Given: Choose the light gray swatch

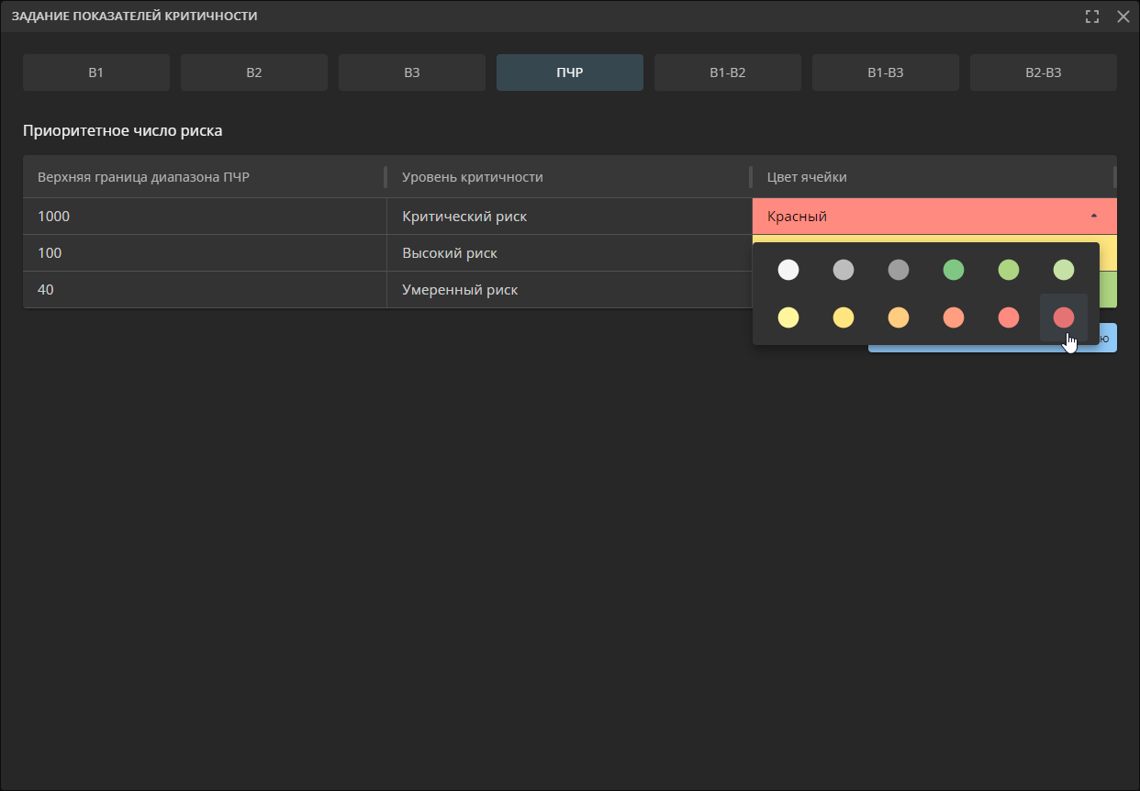Looking at the screenshot, I should point(844,270).
